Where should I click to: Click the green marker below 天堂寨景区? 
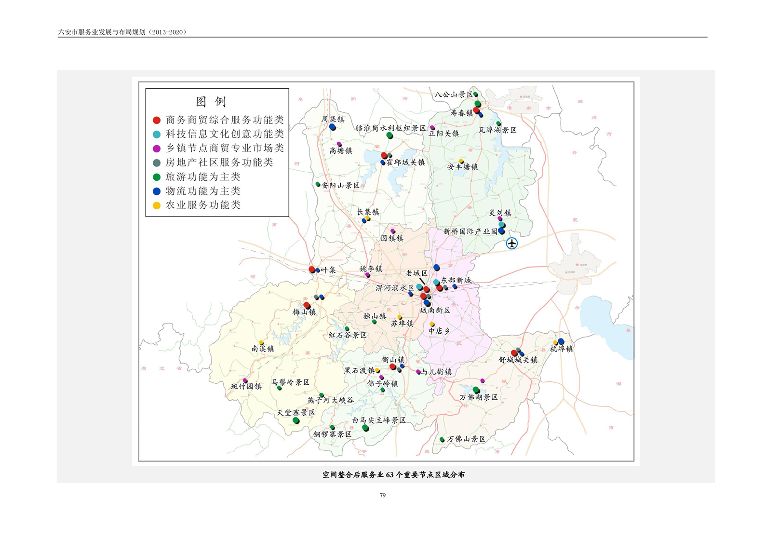coord(296,420)
